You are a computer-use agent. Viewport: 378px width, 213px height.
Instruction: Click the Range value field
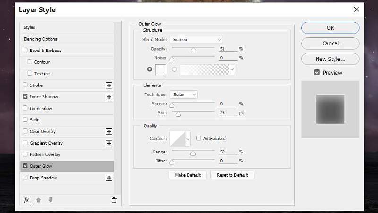tap(228, 152)
